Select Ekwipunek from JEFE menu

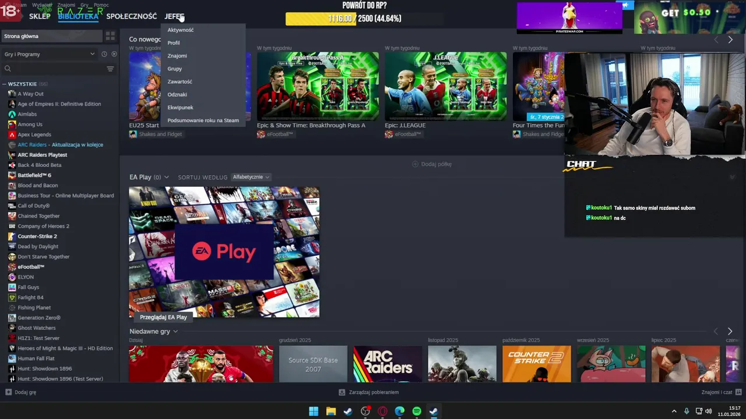[x=180, y=107]
